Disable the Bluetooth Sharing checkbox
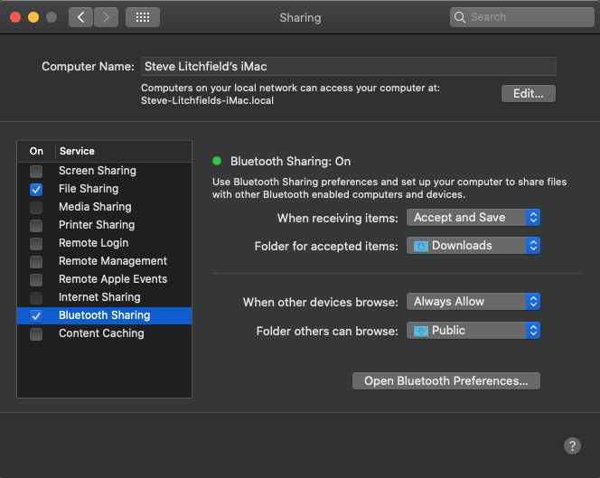This screenshot has width=600, height=478. point(36,315)
